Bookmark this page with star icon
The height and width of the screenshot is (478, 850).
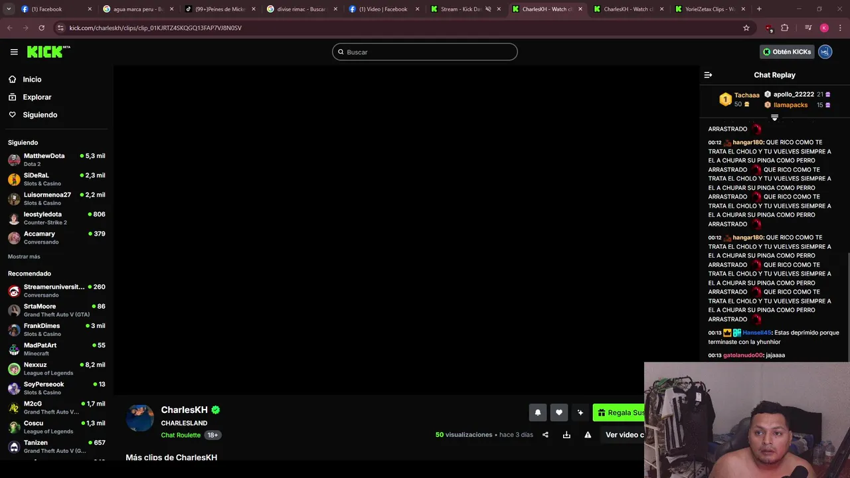coord(746,28)
